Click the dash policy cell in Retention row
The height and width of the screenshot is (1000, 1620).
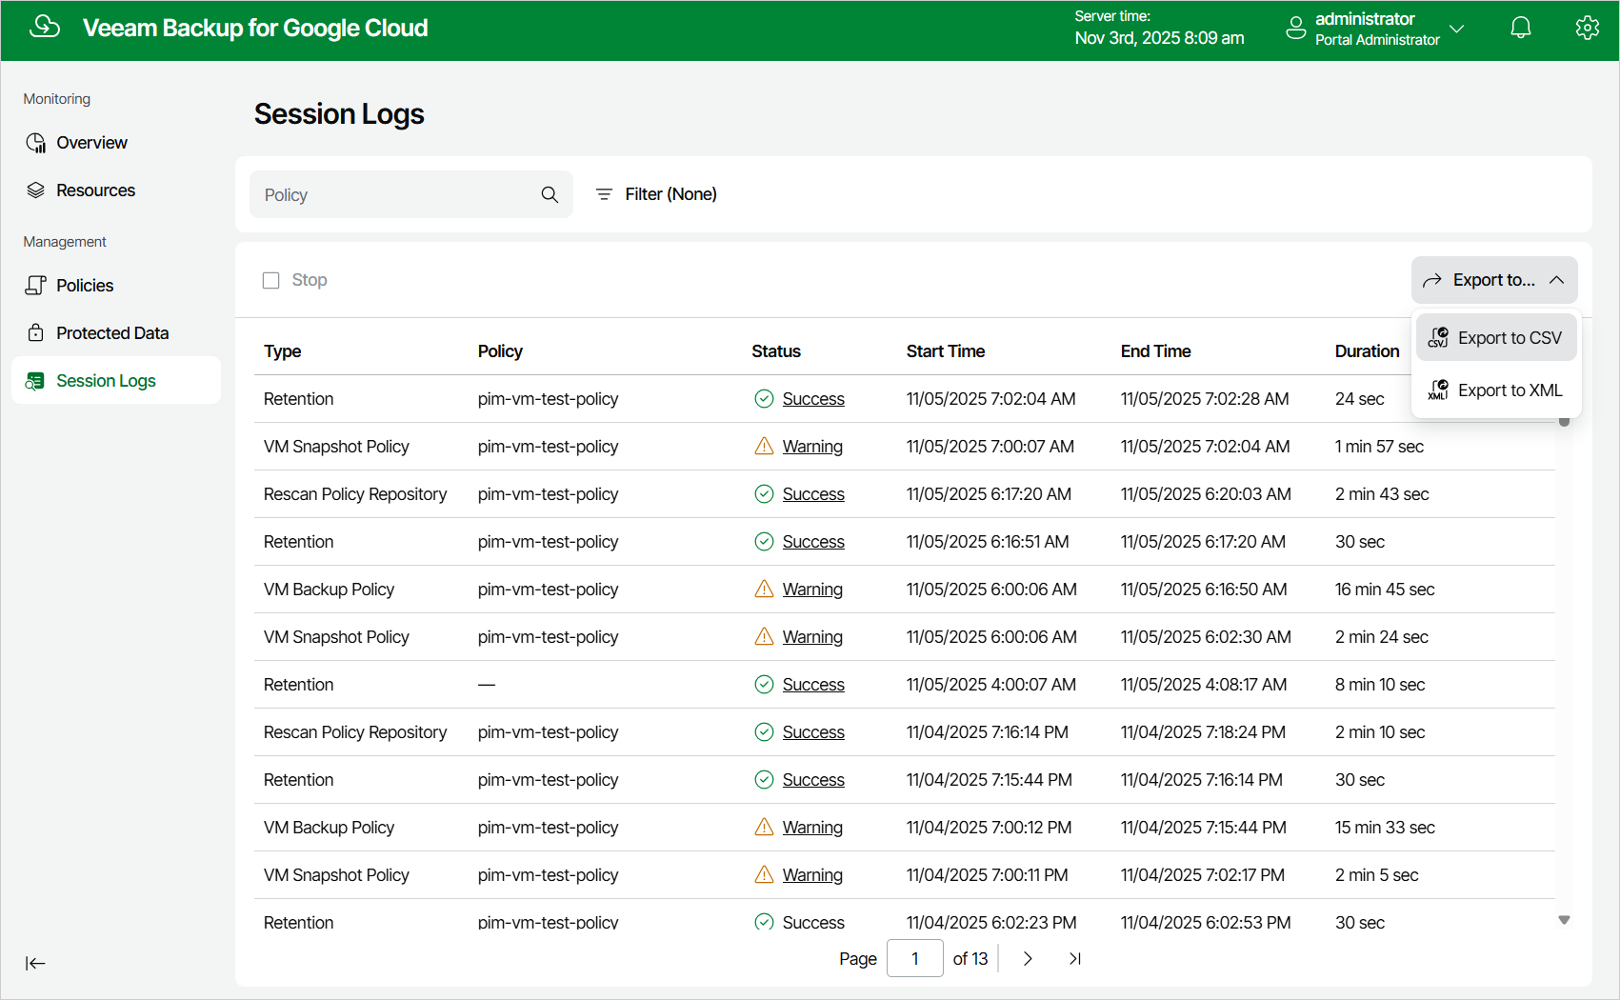pos(487,685)
